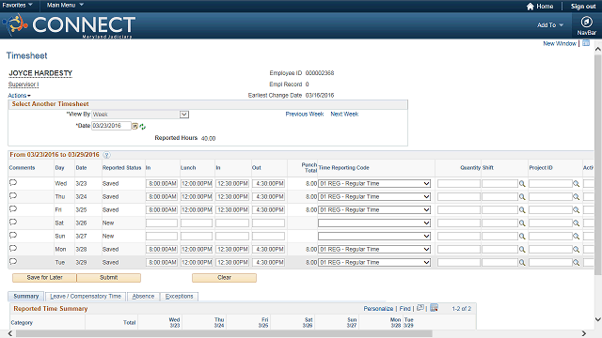Screen dimensions: 602x338
Task: Open calendar picker next to Date field
Action: click(135, 126)
